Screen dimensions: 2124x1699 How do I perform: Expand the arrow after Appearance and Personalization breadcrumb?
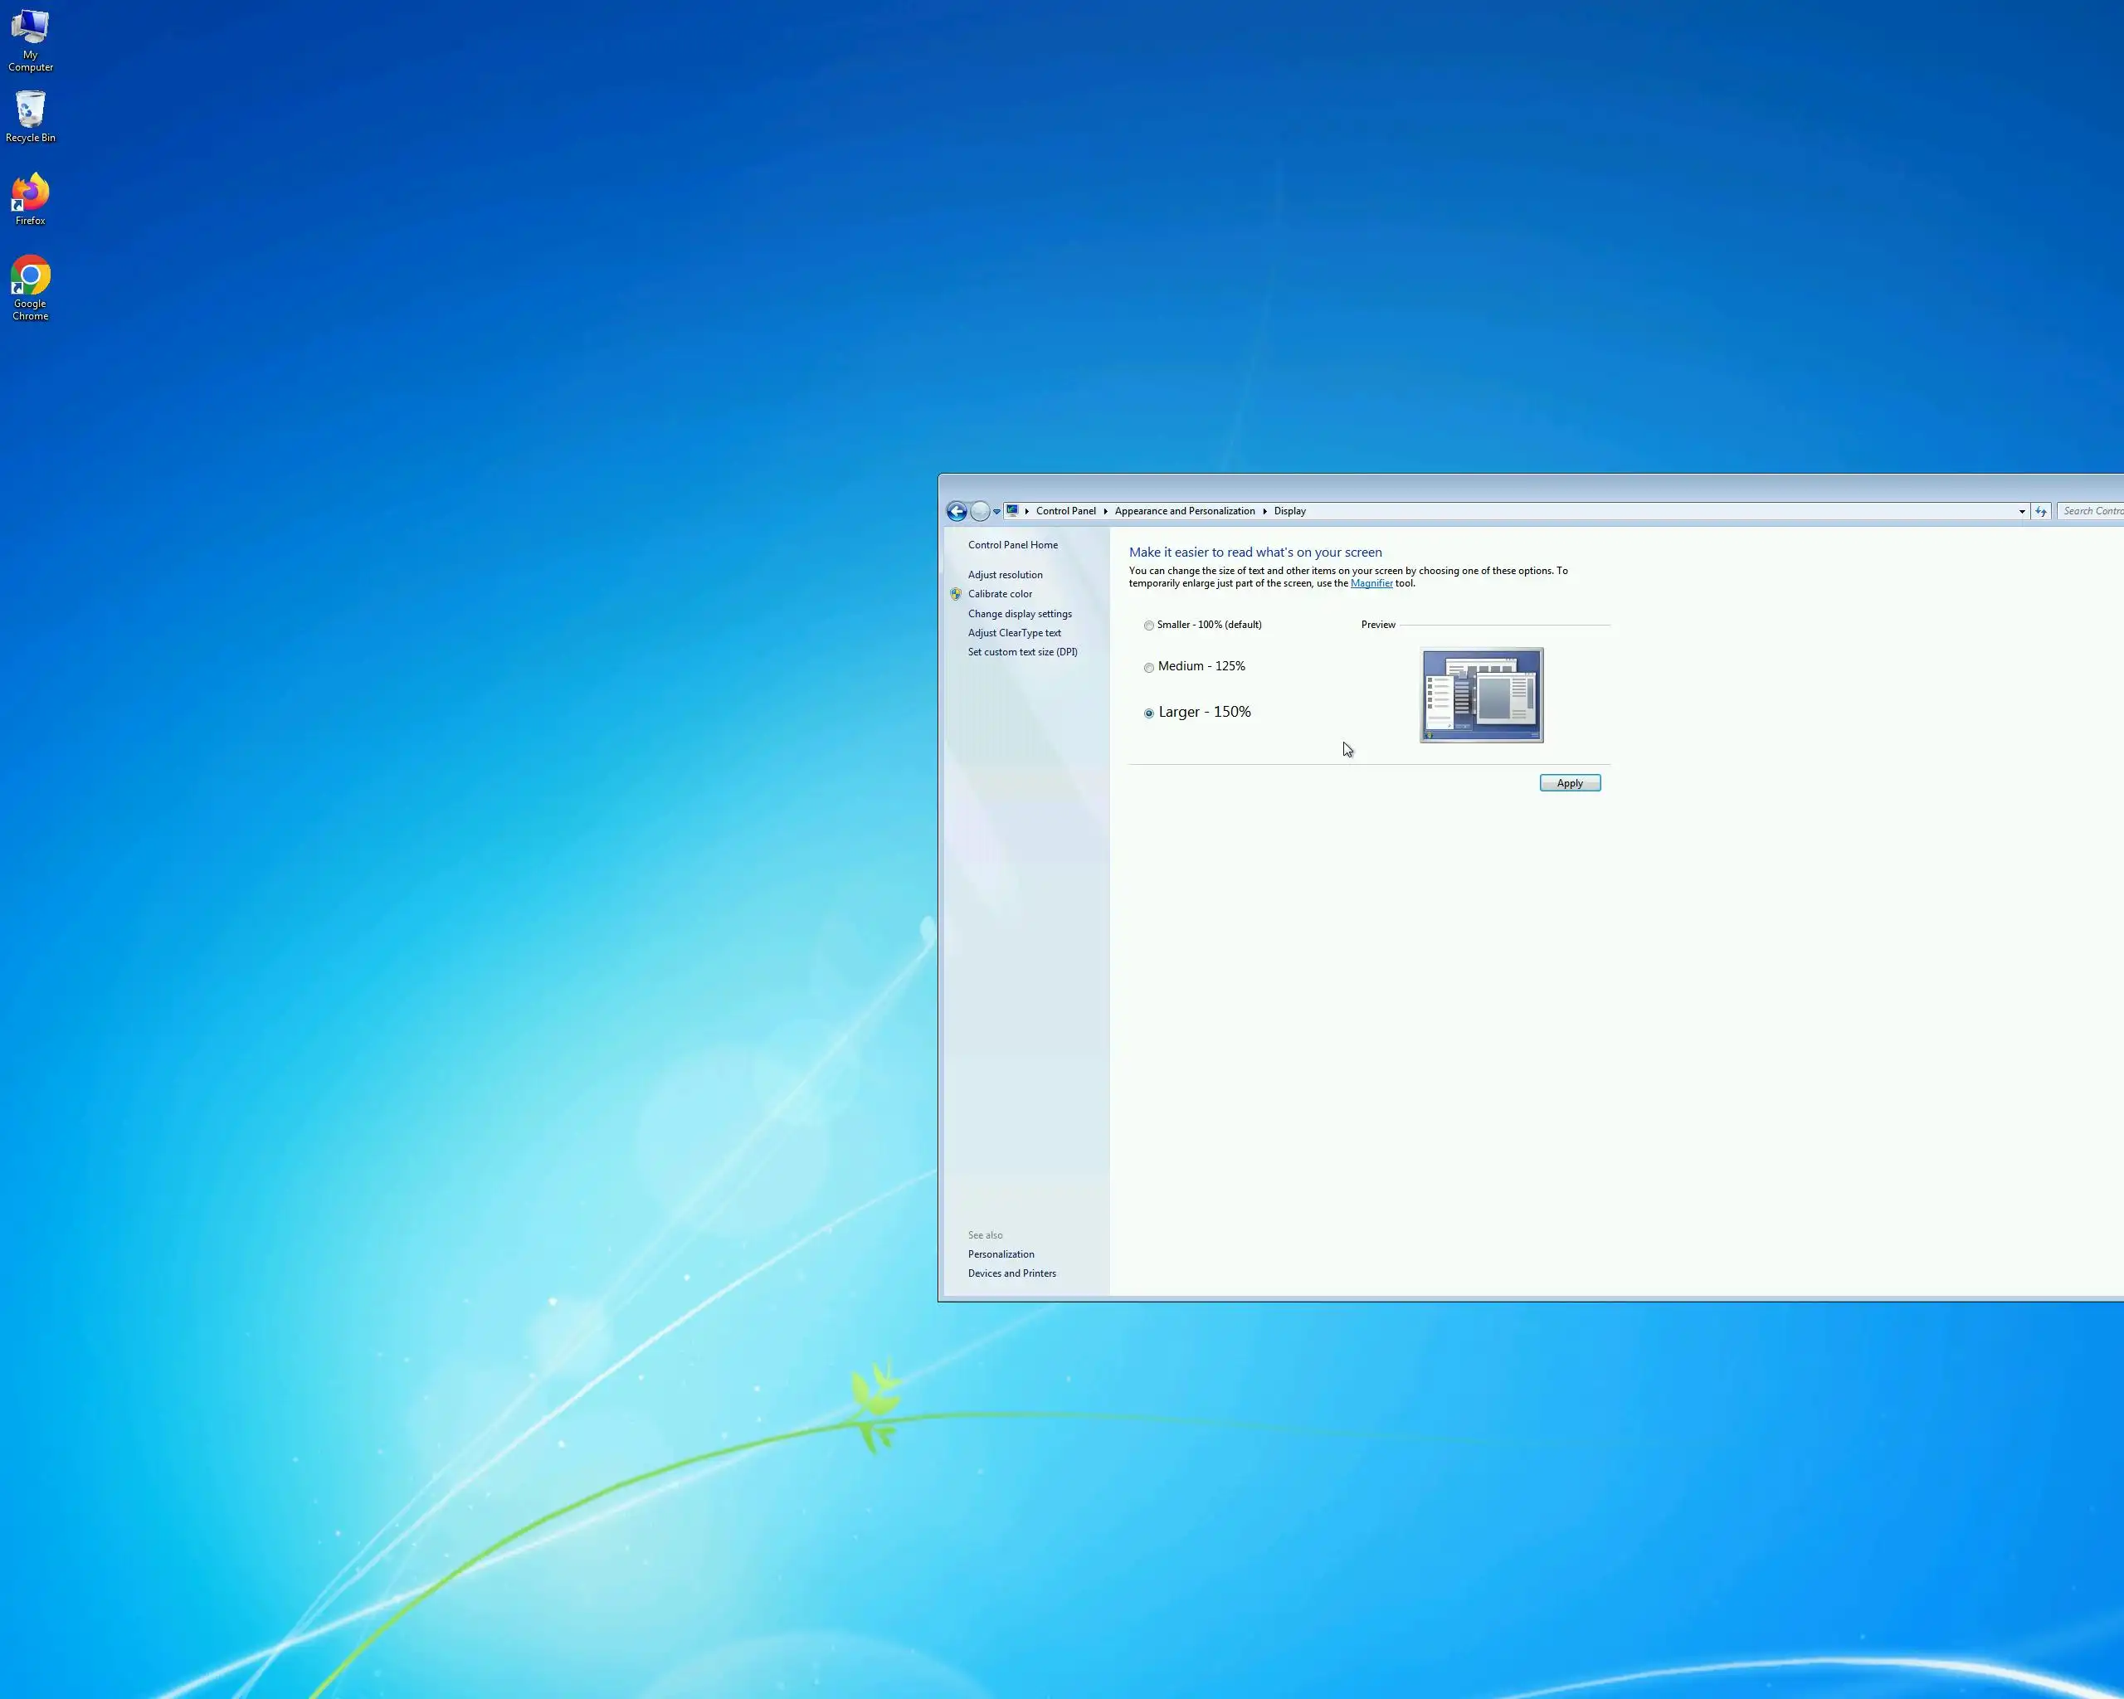[x=1264, y=511]
